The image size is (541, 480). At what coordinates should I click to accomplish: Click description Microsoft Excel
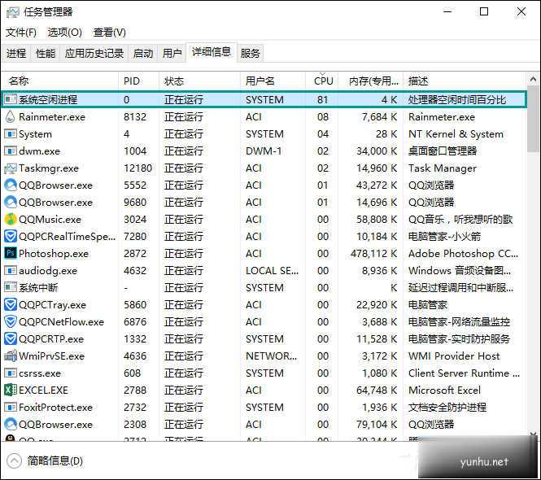[444, 391]
